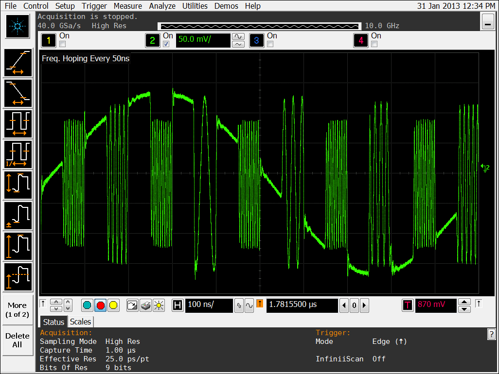
Task: Switch to the Scales tab
Action: 80,322
